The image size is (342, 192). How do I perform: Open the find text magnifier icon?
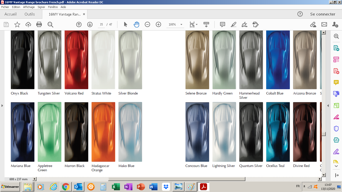[50, 24]
